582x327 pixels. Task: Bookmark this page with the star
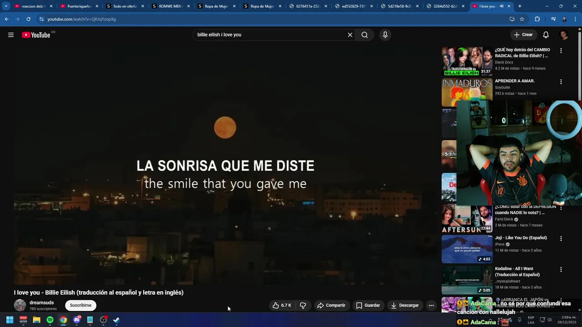522,19
